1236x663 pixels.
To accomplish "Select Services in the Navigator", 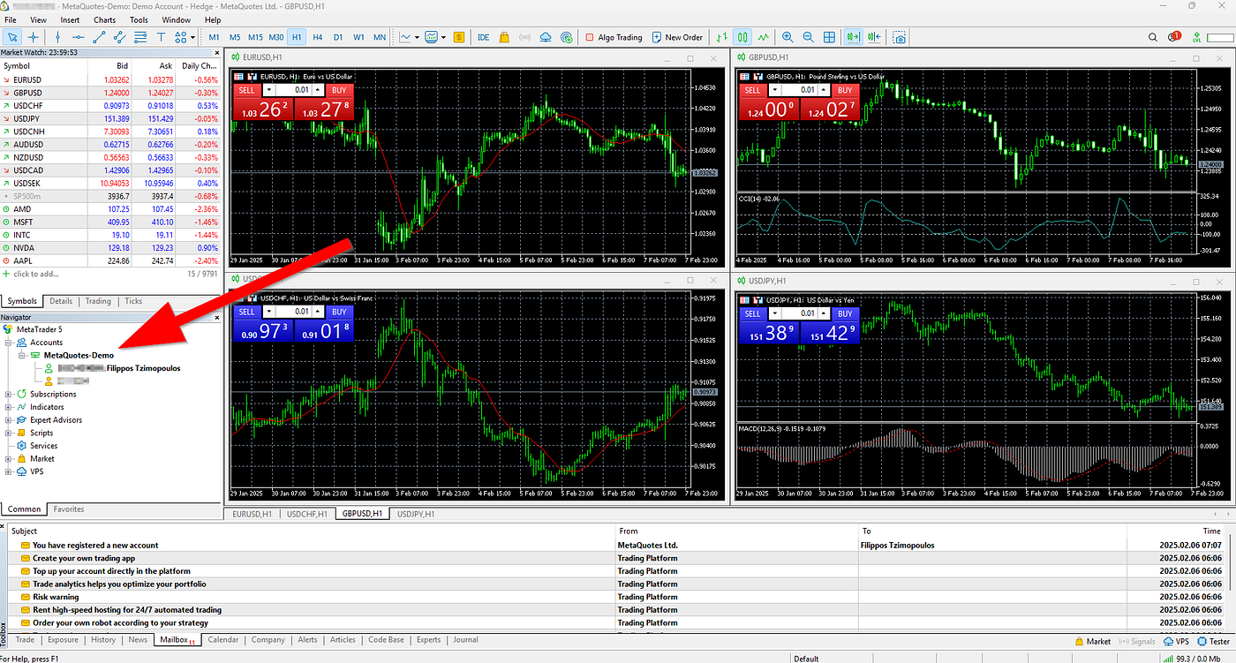I will [x=43, y=446].
